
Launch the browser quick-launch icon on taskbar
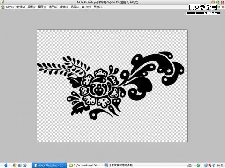point(15,165)
